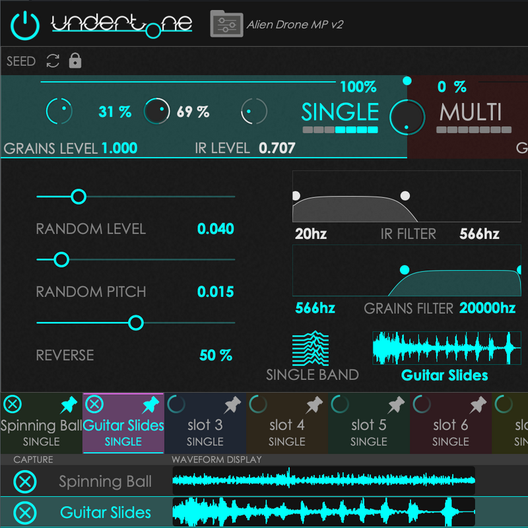Select the Spinning Ball slot tab
Image resolution: width=528 pixels, height=528 pixels.
[x=41, y=423]
